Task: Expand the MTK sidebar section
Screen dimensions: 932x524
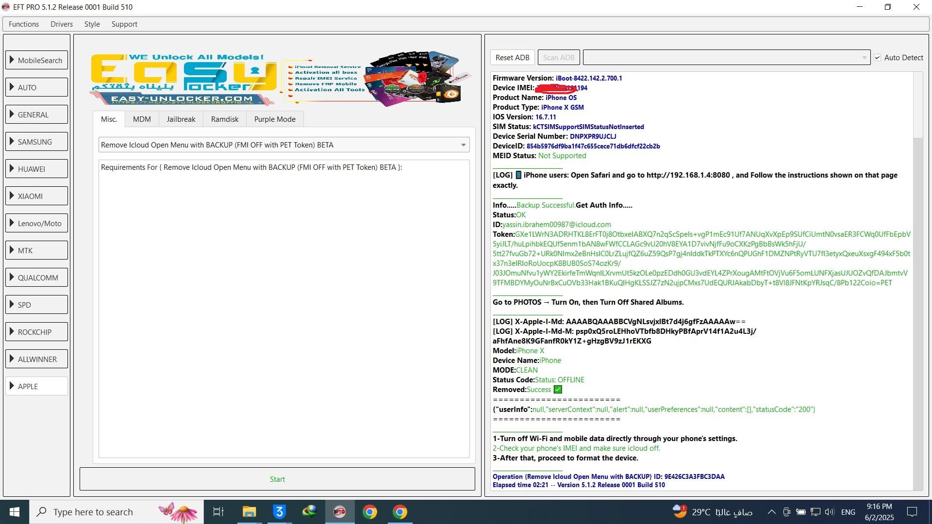Action: (37, 250)
